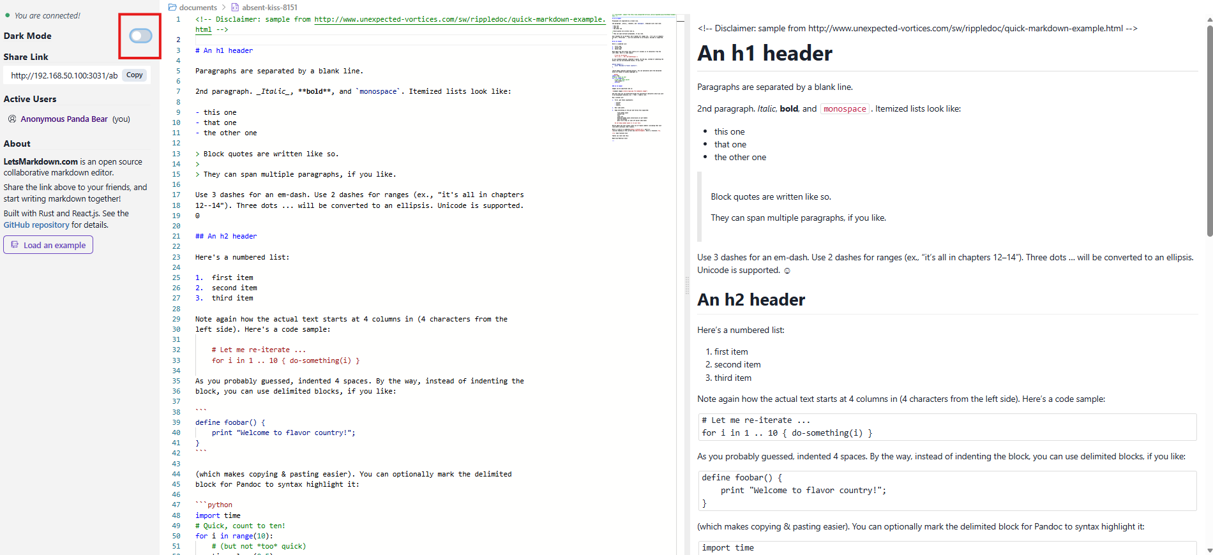This screenshot has height=555, width=1213.
Task: Click the green connected status dot
Action: [8, 15]
